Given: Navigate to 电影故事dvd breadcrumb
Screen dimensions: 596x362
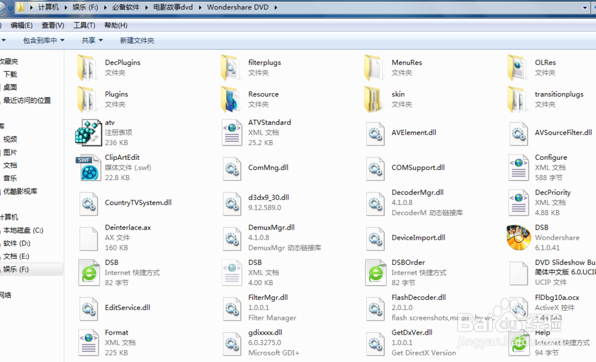Looking at the screenshot, I should coord(173,7).
